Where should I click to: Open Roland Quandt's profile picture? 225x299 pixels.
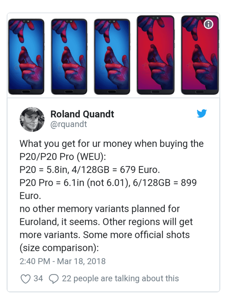[32, 119]
